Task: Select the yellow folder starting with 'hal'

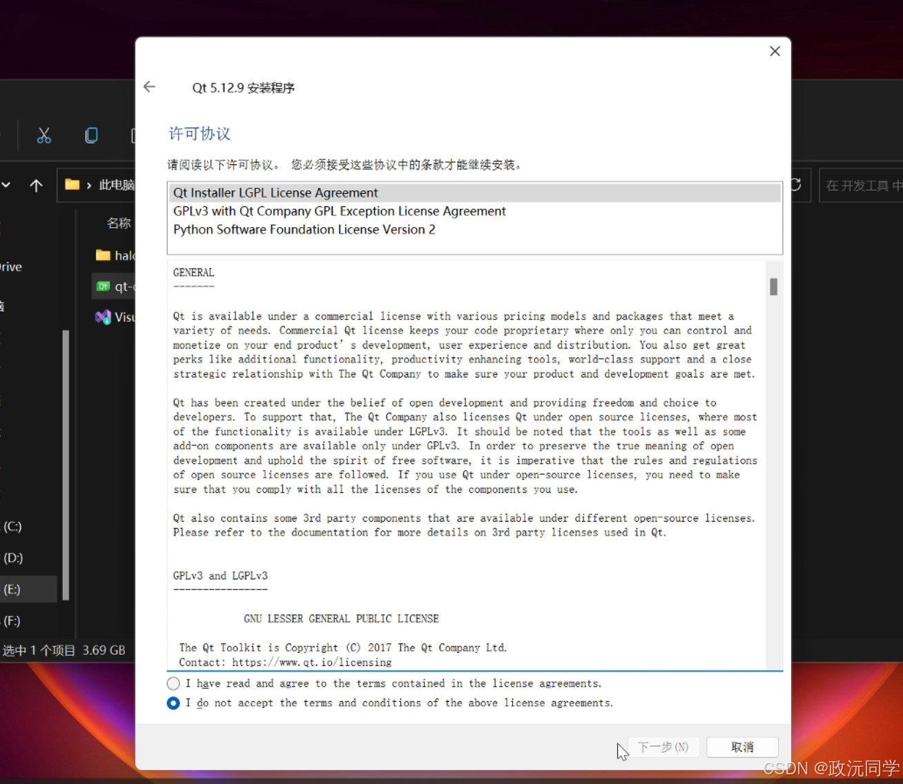Action: (x=115, y=255)
